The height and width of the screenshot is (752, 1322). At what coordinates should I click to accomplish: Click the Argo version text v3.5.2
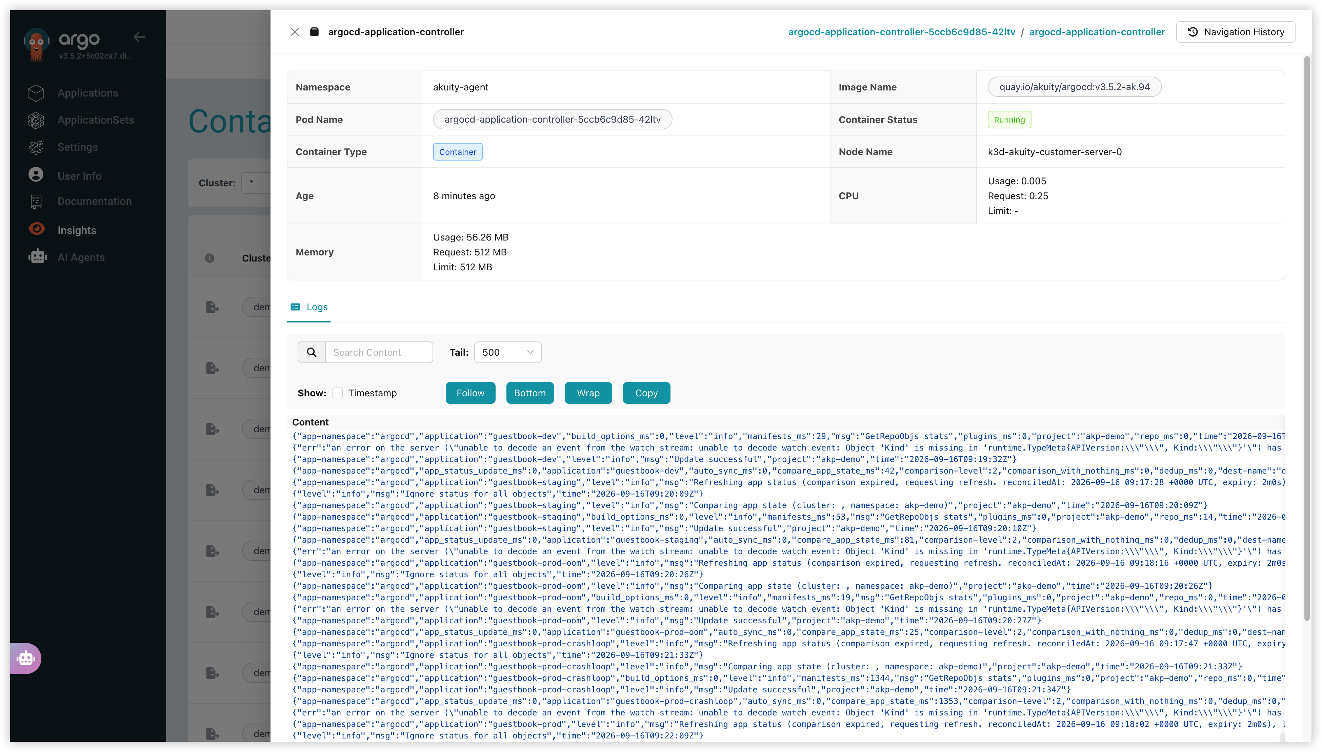pyautogui.click(x=95, y=56)
